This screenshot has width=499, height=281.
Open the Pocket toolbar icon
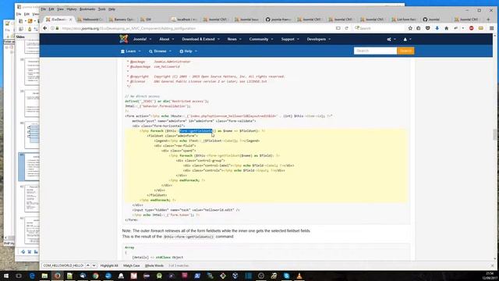[x=428, y=28]
